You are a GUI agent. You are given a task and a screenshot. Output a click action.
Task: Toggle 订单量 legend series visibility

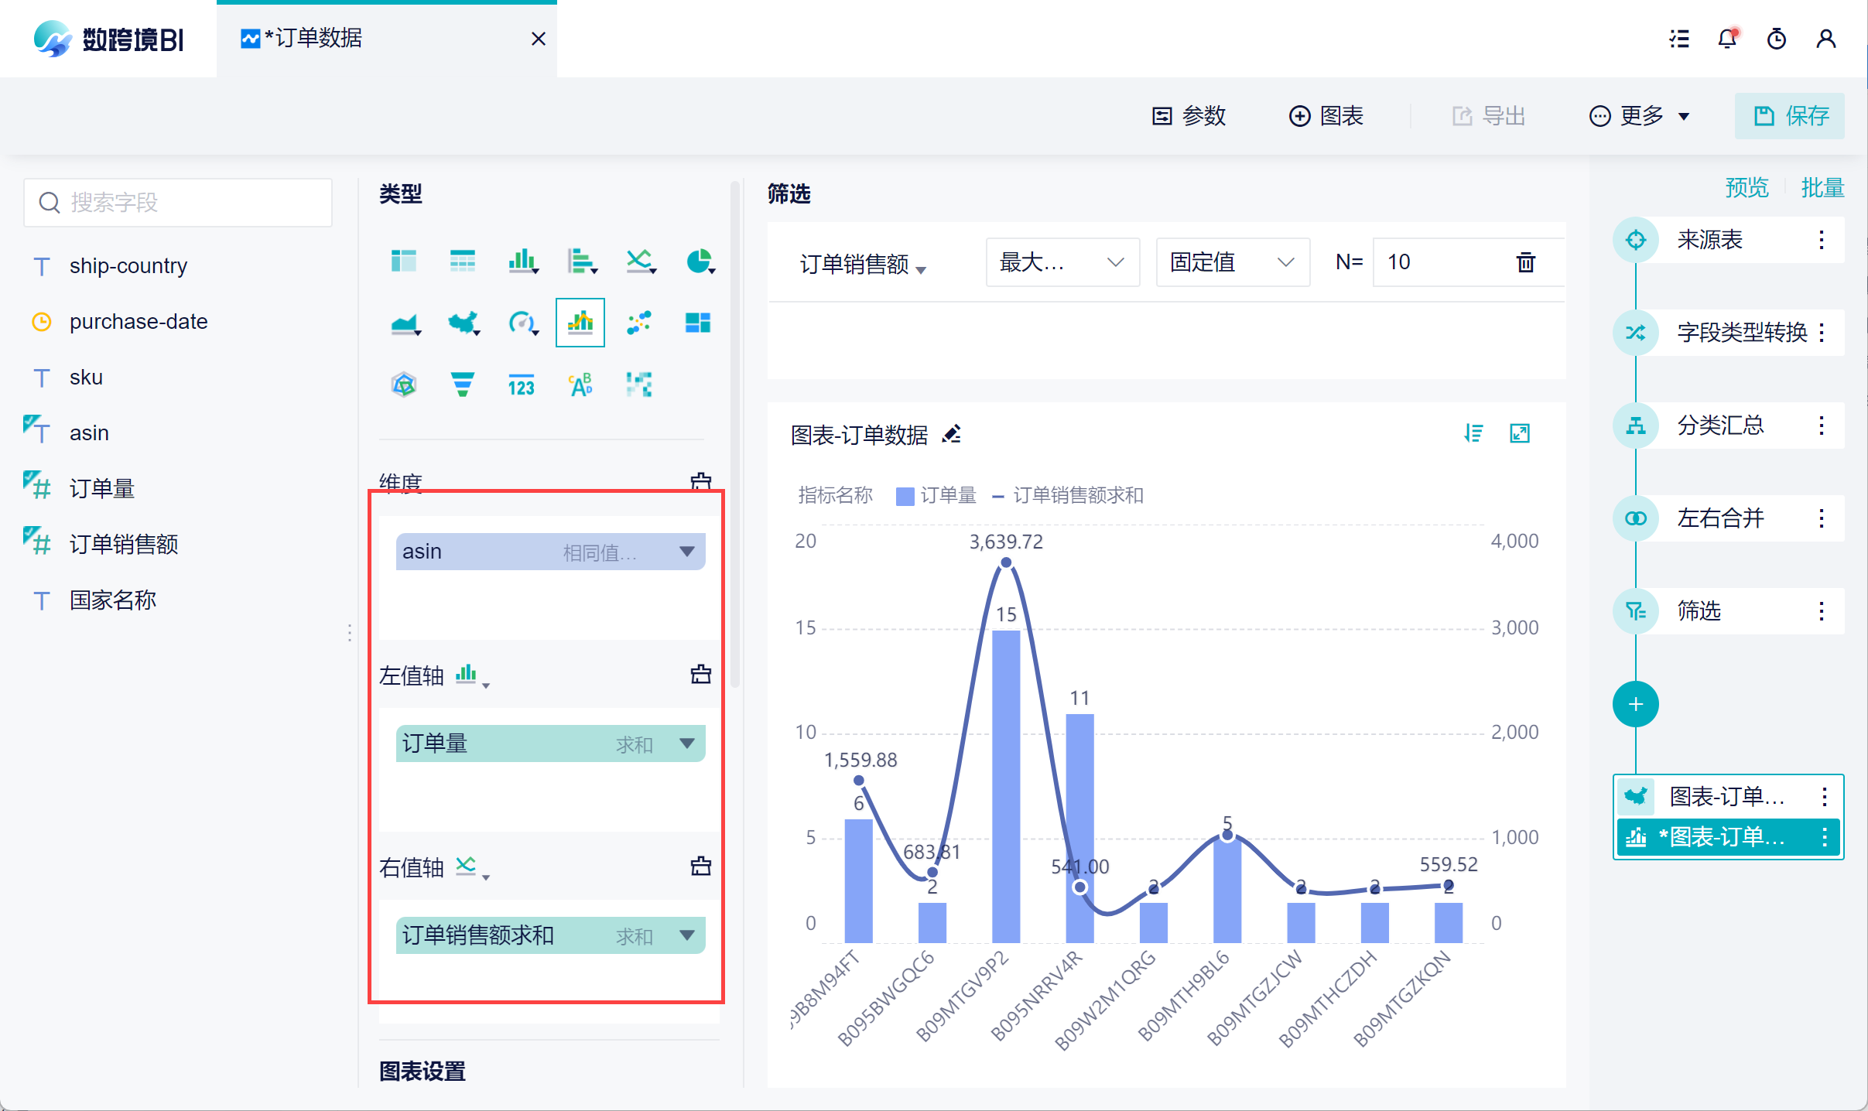click(x=936, y=495)
